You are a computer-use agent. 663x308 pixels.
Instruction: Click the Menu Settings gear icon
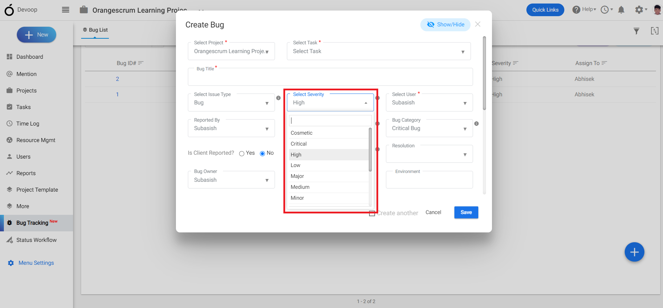coord(11,263)
